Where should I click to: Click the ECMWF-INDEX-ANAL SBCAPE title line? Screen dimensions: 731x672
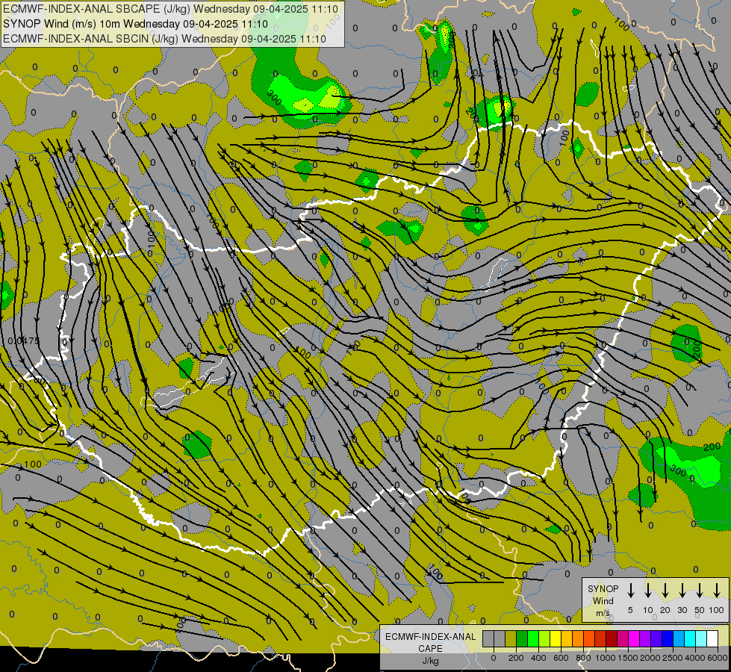tap(170, 8)
